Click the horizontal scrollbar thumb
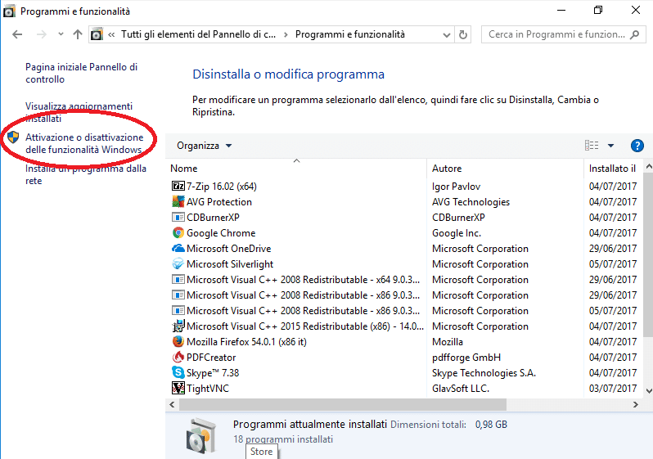653x459 pixels. point(343,404)
